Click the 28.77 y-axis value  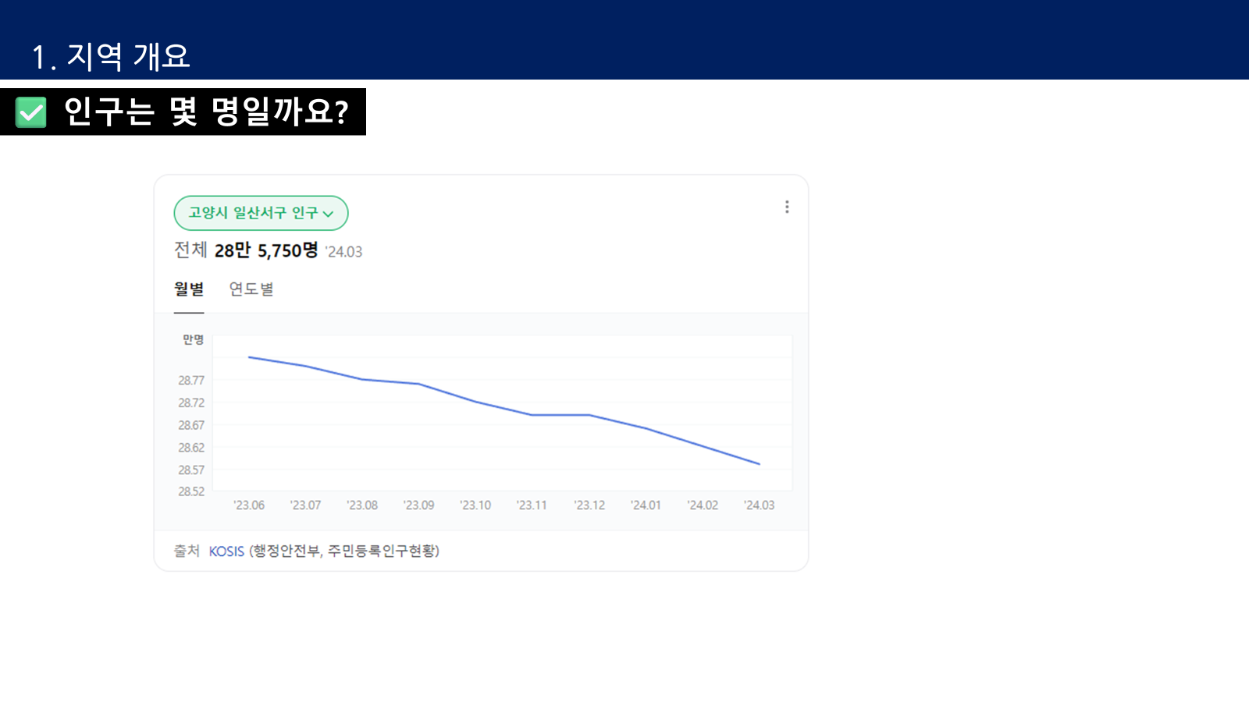coord(191,381)
